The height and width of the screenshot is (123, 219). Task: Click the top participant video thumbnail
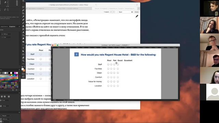211,8
